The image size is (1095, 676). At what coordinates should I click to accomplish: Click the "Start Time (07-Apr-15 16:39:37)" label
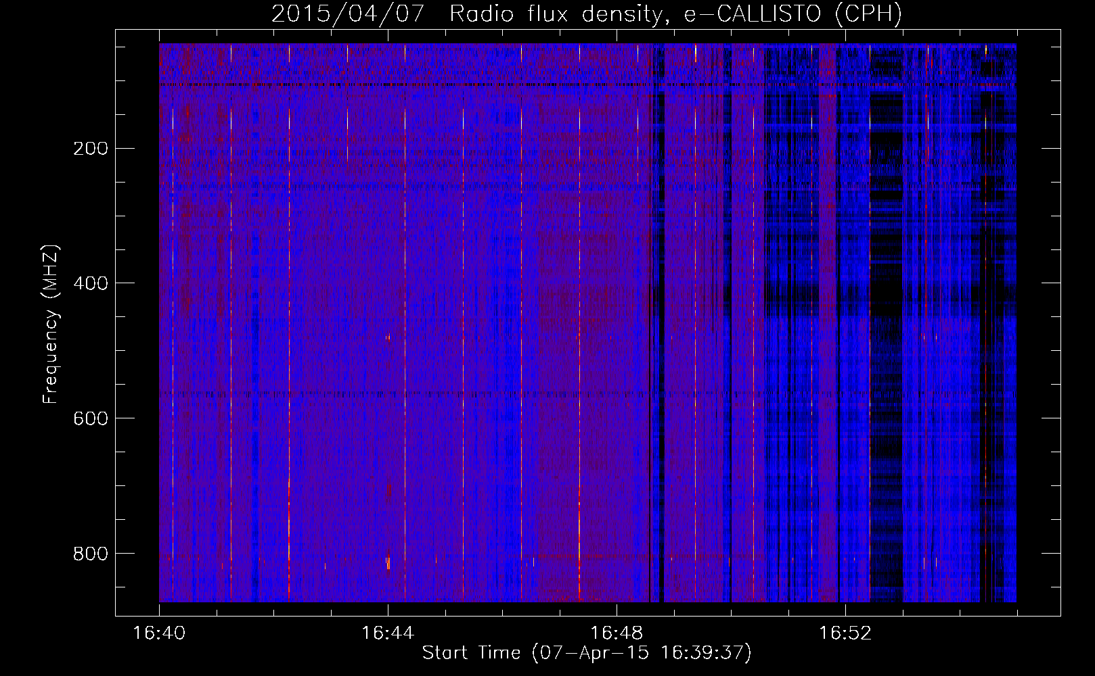tap(587, 652)
